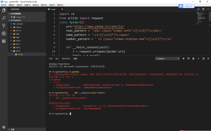Switch to the Problems (问题) panel tab
This screenshot has height=131, width=211.
[x=51, y=59]
